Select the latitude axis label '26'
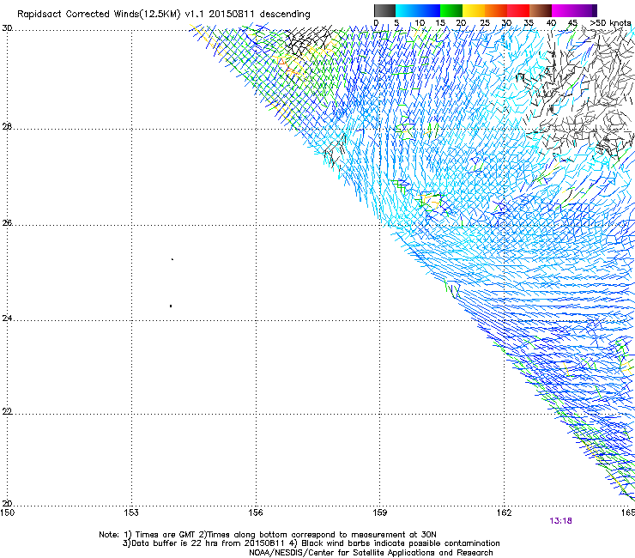 (7, 223)
